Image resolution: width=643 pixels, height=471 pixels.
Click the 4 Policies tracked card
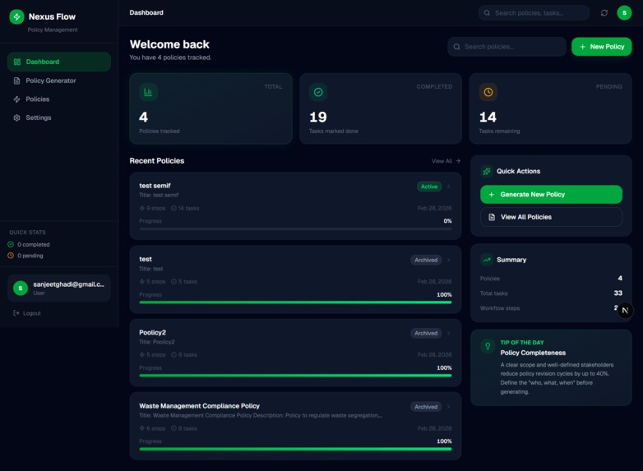(x=210, y=109)
